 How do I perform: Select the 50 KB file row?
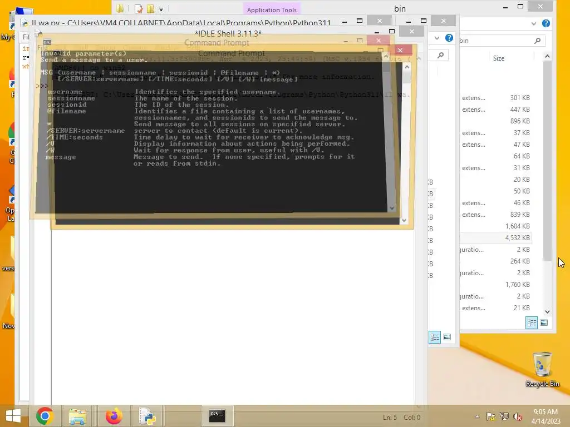pos(496,191)
